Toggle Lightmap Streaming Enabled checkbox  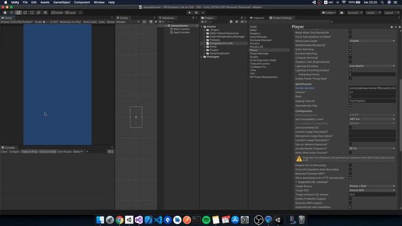(x=350, y=70)
